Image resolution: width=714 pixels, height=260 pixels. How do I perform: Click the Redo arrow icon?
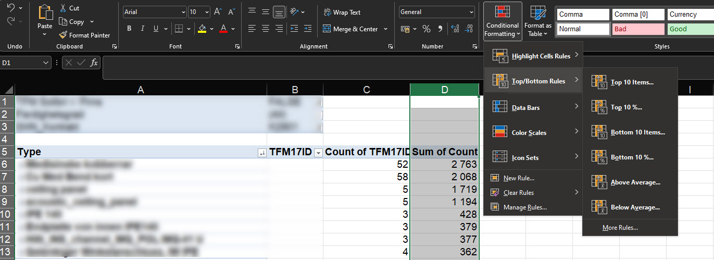click(10, 21)
